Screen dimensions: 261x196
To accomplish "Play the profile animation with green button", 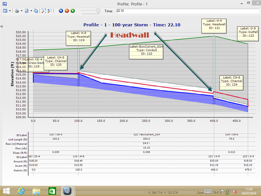I will point(72,11).
